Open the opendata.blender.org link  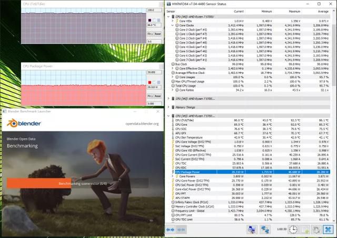[142, 124]
